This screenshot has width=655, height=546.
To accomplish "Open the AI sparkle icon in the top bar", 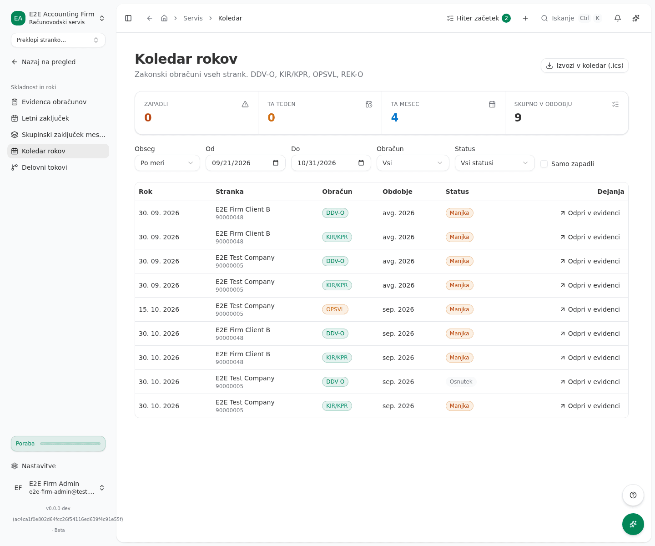I will (x=636, y=18).
